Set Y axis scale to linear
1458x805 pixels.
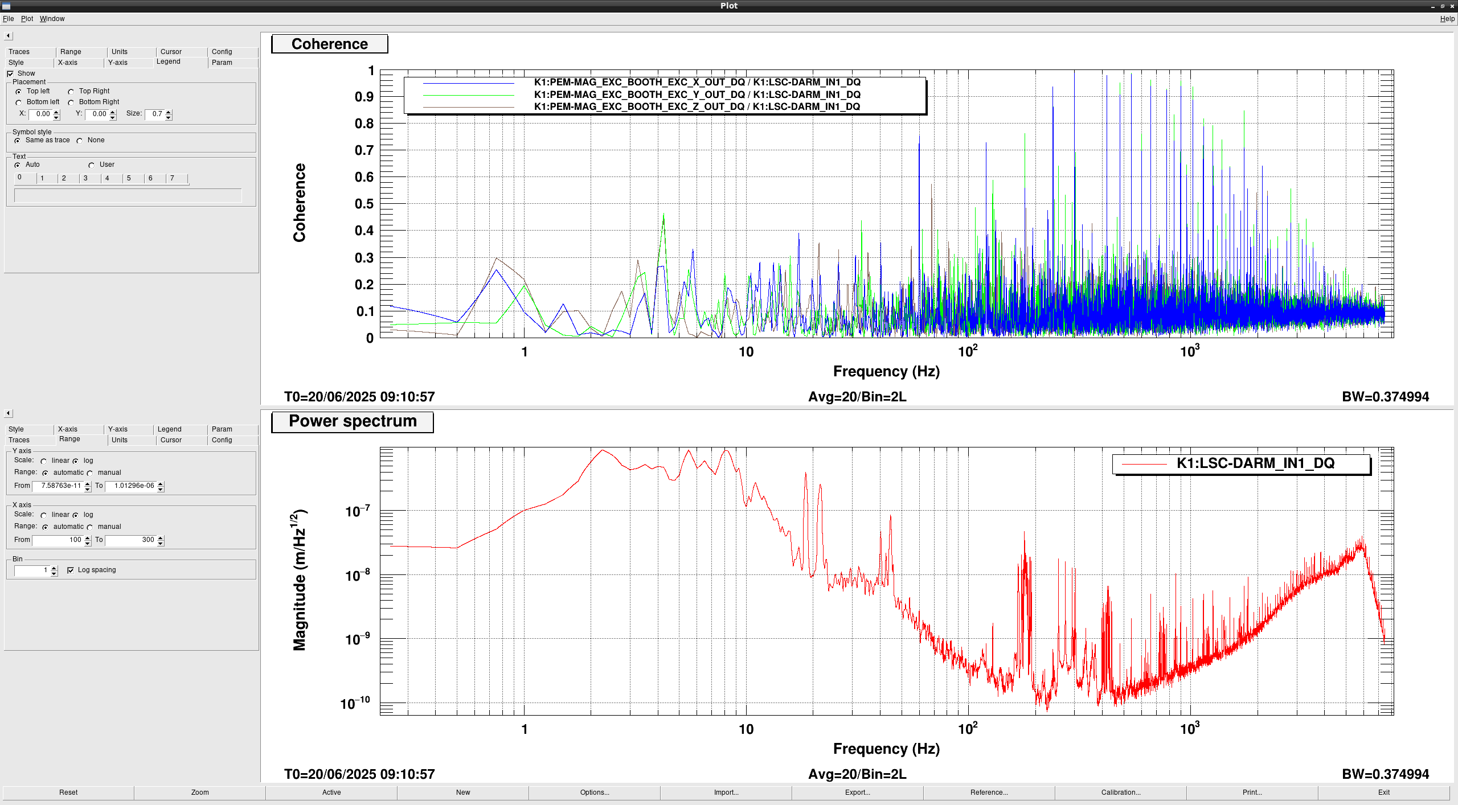click(44, 461)
